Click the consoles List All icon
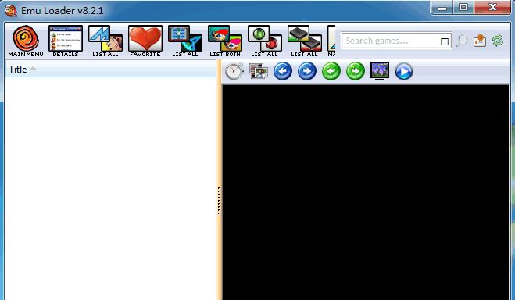Screen dimensions: 515x300 pos(304,41)
